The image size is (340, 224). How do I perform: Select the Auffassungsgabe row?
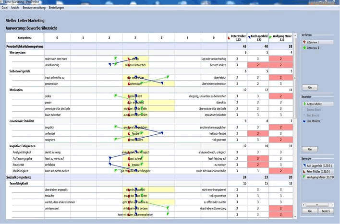pyautogui.click(x=149, y=159)
